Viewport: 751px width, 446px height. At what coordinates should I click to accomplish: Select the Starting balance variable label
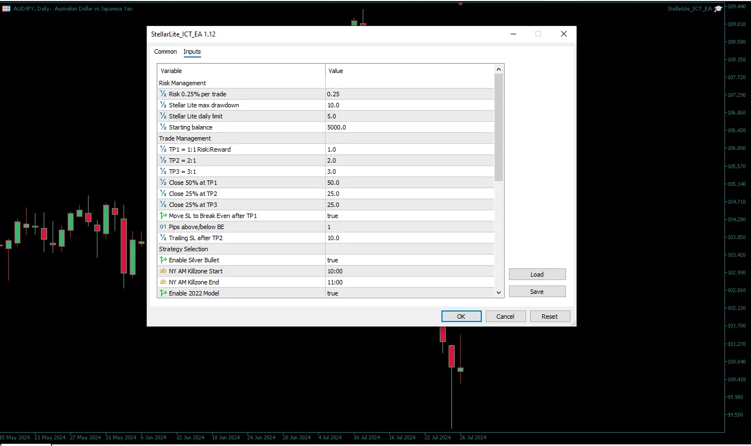[191, 127]
